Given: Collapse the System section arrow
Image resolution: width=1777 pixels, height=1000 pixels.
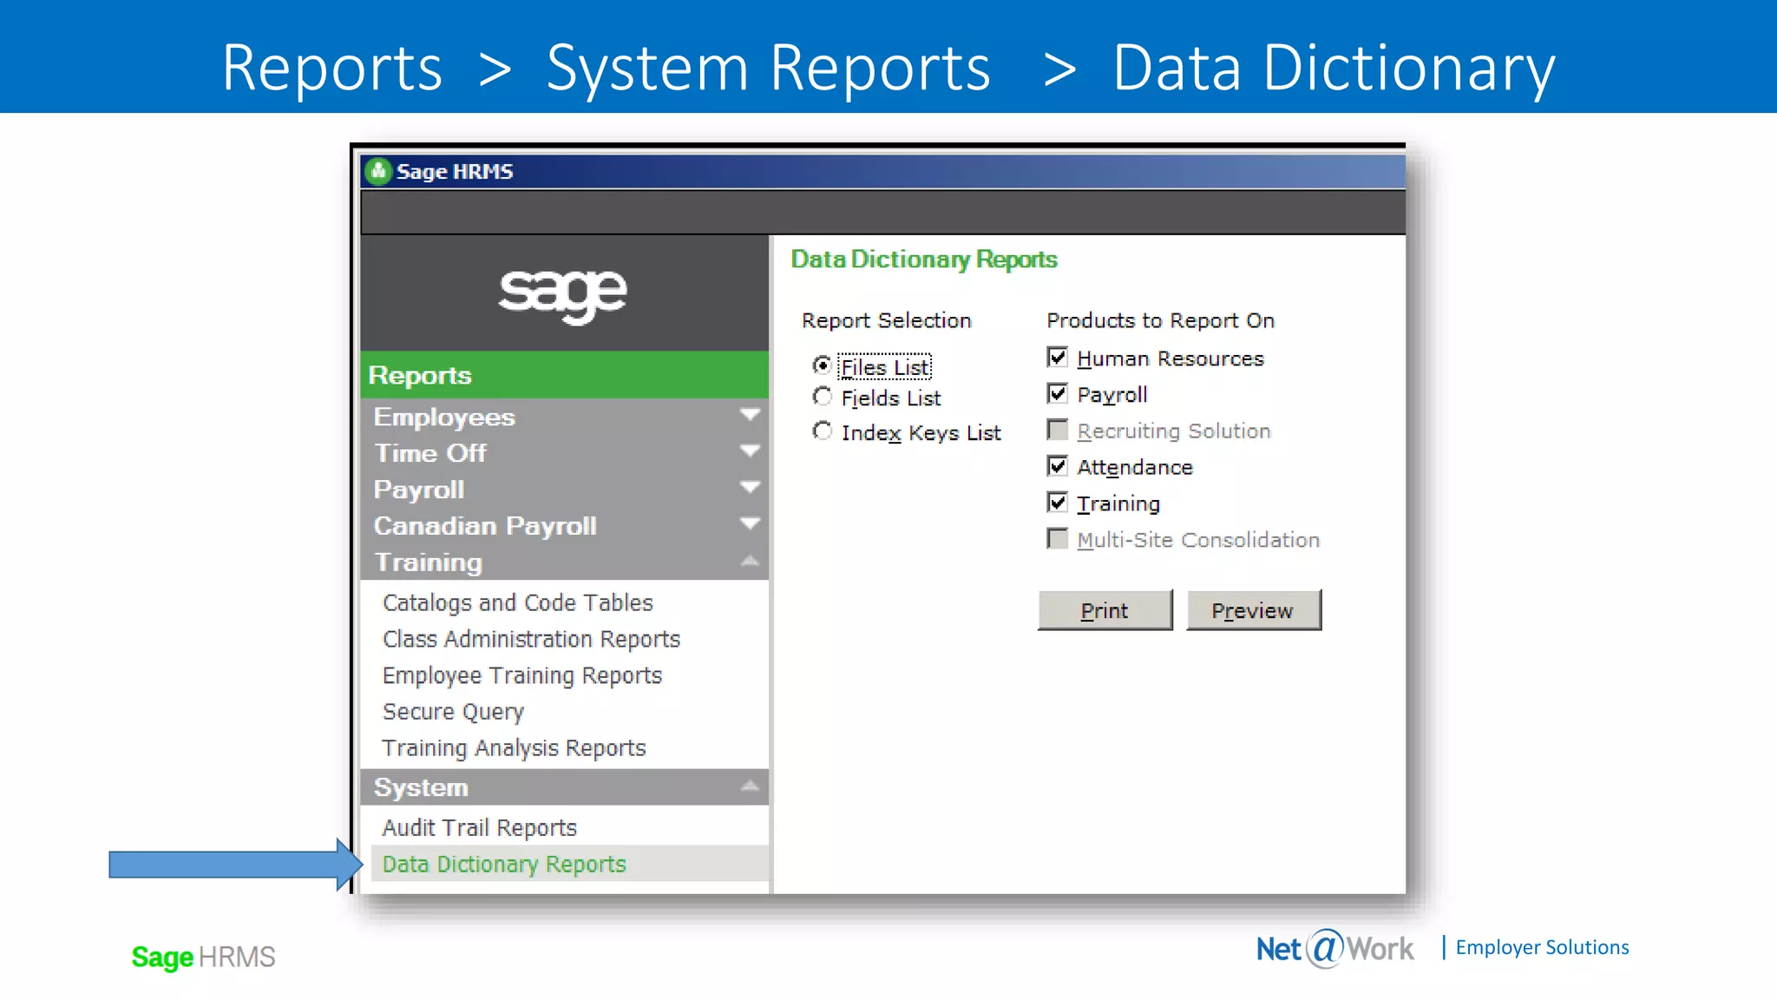Looking at the screenshot, I should (x=750, y=786).
